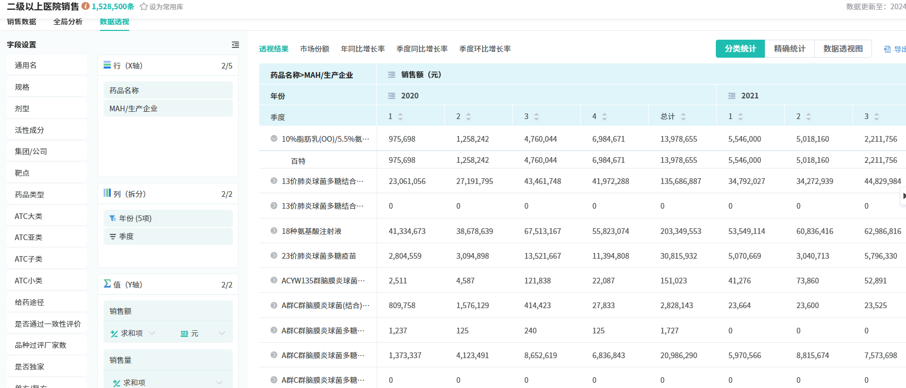
Task: Click the sort icon on the 季度 field
Action: (112, 237)
